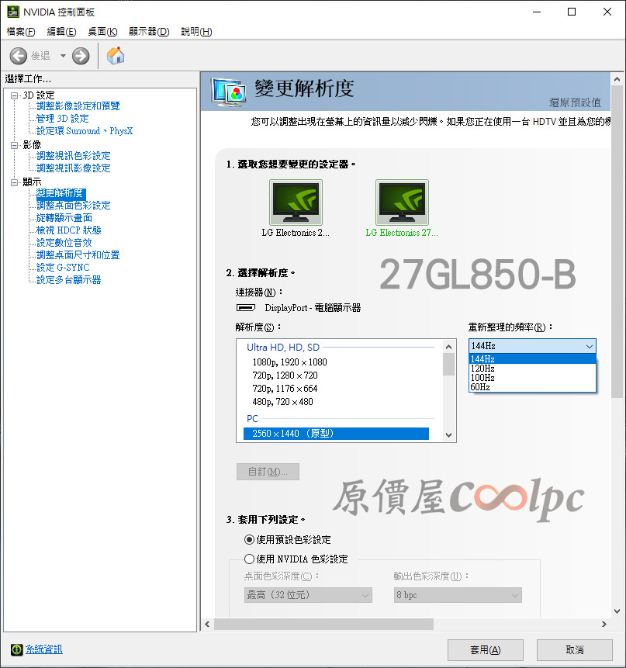Click the back history dropdown arrow
Viewport: 626px width, 668px height.
click(x=63, y=56)
